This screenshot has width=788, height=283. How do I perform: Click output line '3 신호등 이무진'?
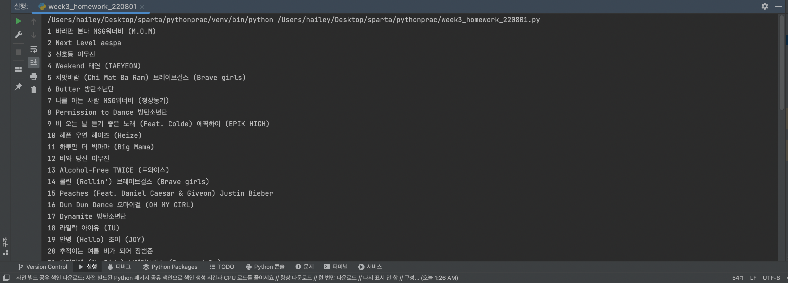[x=71, y=54]
